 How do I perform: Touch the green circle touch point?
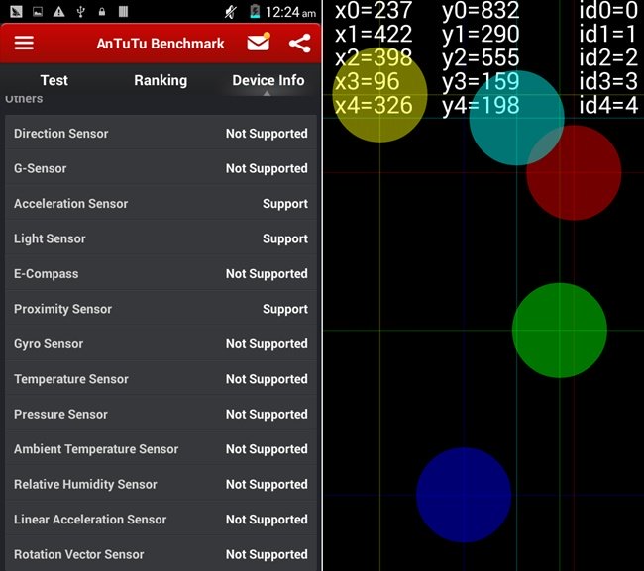click(x=559, y=331)
